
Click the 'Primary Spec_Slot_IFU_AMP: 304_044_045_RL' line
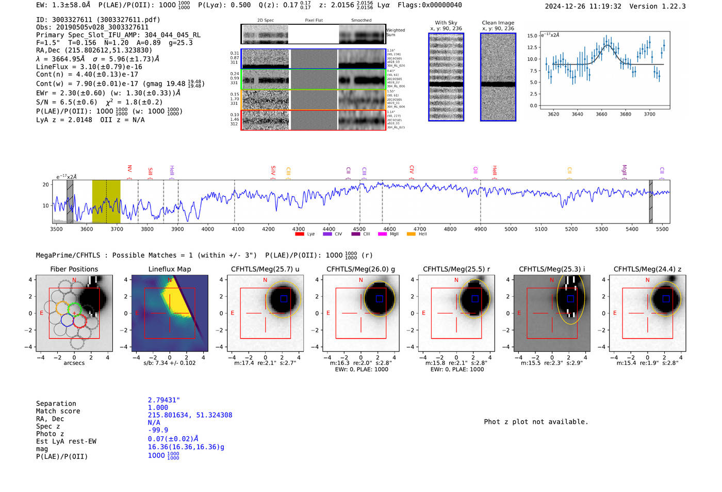click(118, 35)
